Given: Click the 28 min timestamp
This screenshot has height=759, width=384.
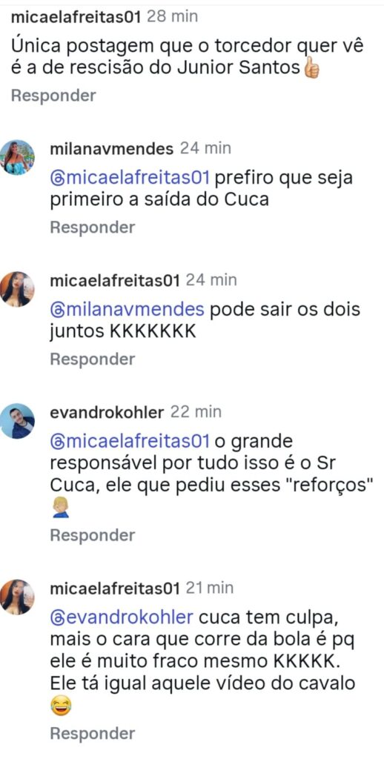Looking at the screenshot, I should pyautogui.click(x=172, y=16).
